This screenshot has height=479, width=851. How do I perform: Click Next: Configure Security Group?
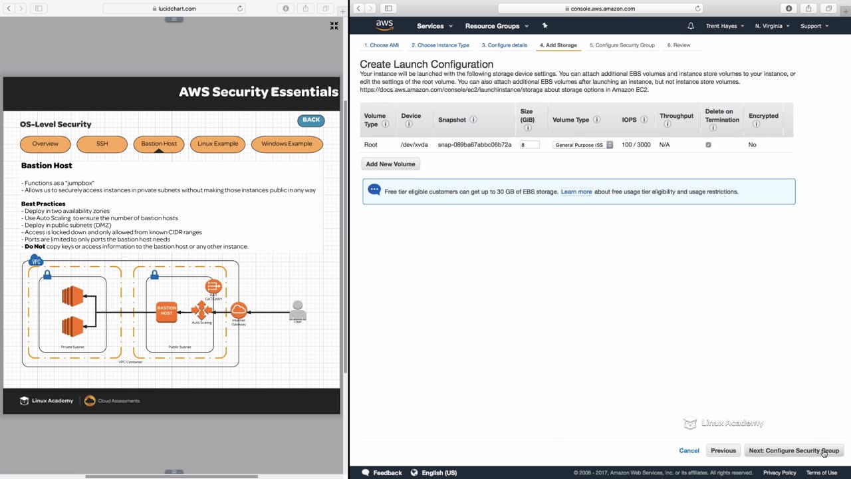coord(794,450)
